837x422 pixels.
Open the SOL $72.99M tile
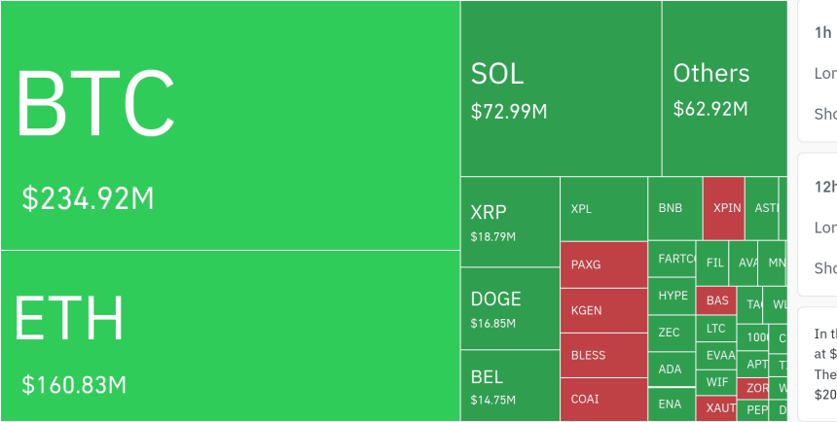point(561,88)
